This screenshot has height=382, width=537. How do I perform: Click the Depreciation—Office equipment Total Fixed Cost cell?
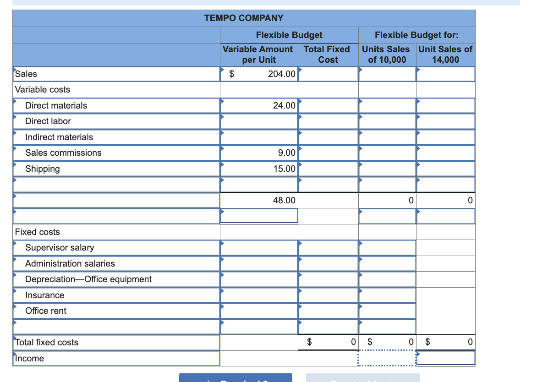click(x=328, y=279)
